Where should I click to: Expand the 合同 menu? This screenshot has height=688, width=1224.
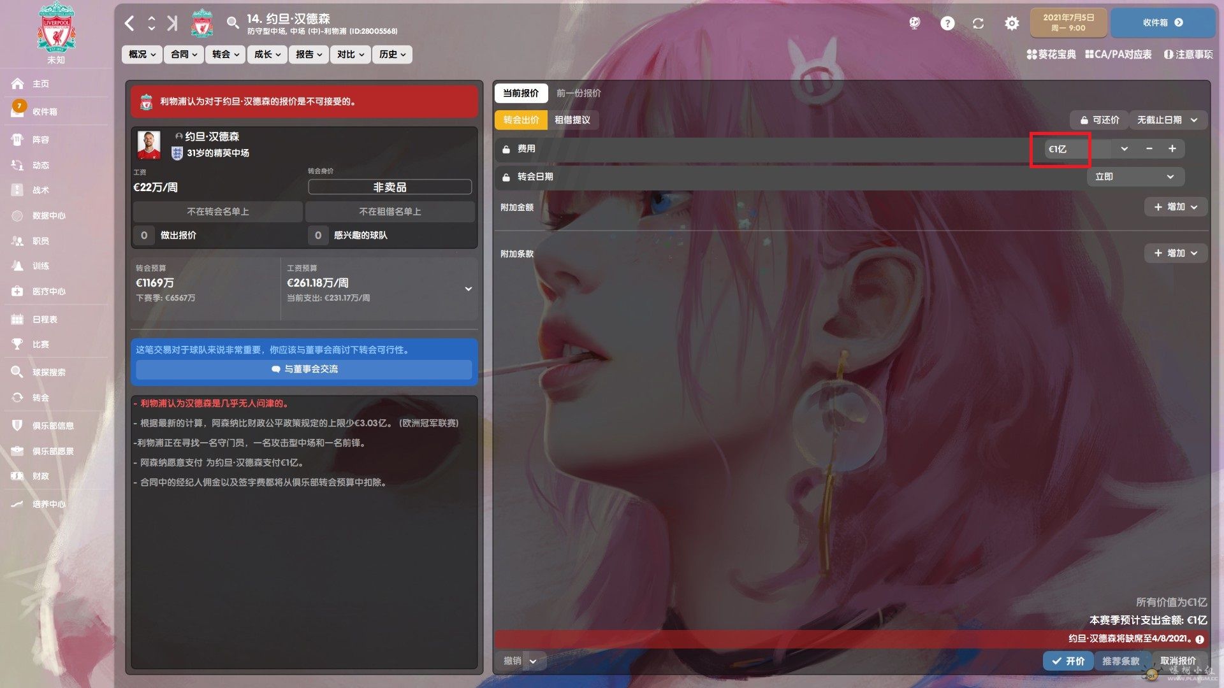184,54
